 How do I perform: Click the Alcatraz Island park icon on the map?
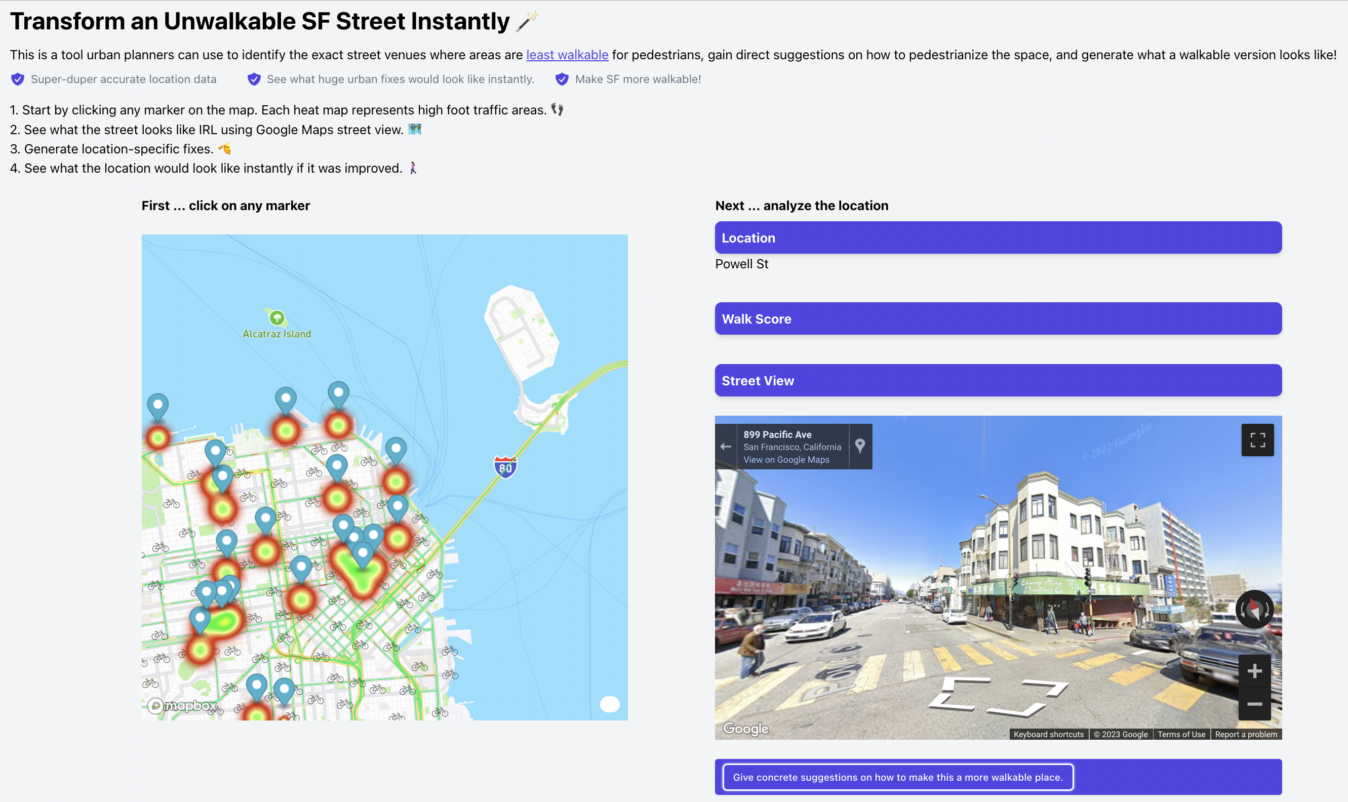click(x=276, y=318)
